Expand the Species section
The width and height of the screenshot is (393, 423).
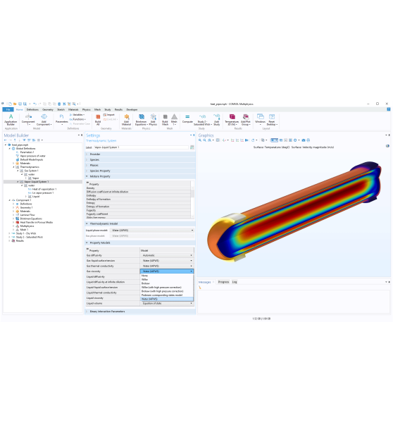coord(140,160)
